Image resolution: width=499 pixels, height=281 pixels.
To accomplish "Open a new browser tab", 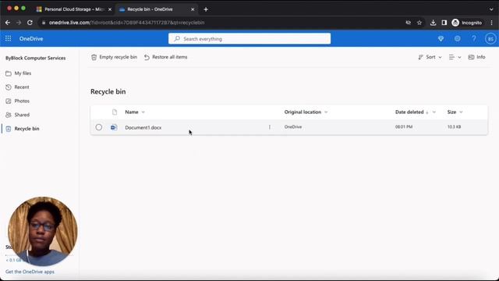I will point(206,9).
